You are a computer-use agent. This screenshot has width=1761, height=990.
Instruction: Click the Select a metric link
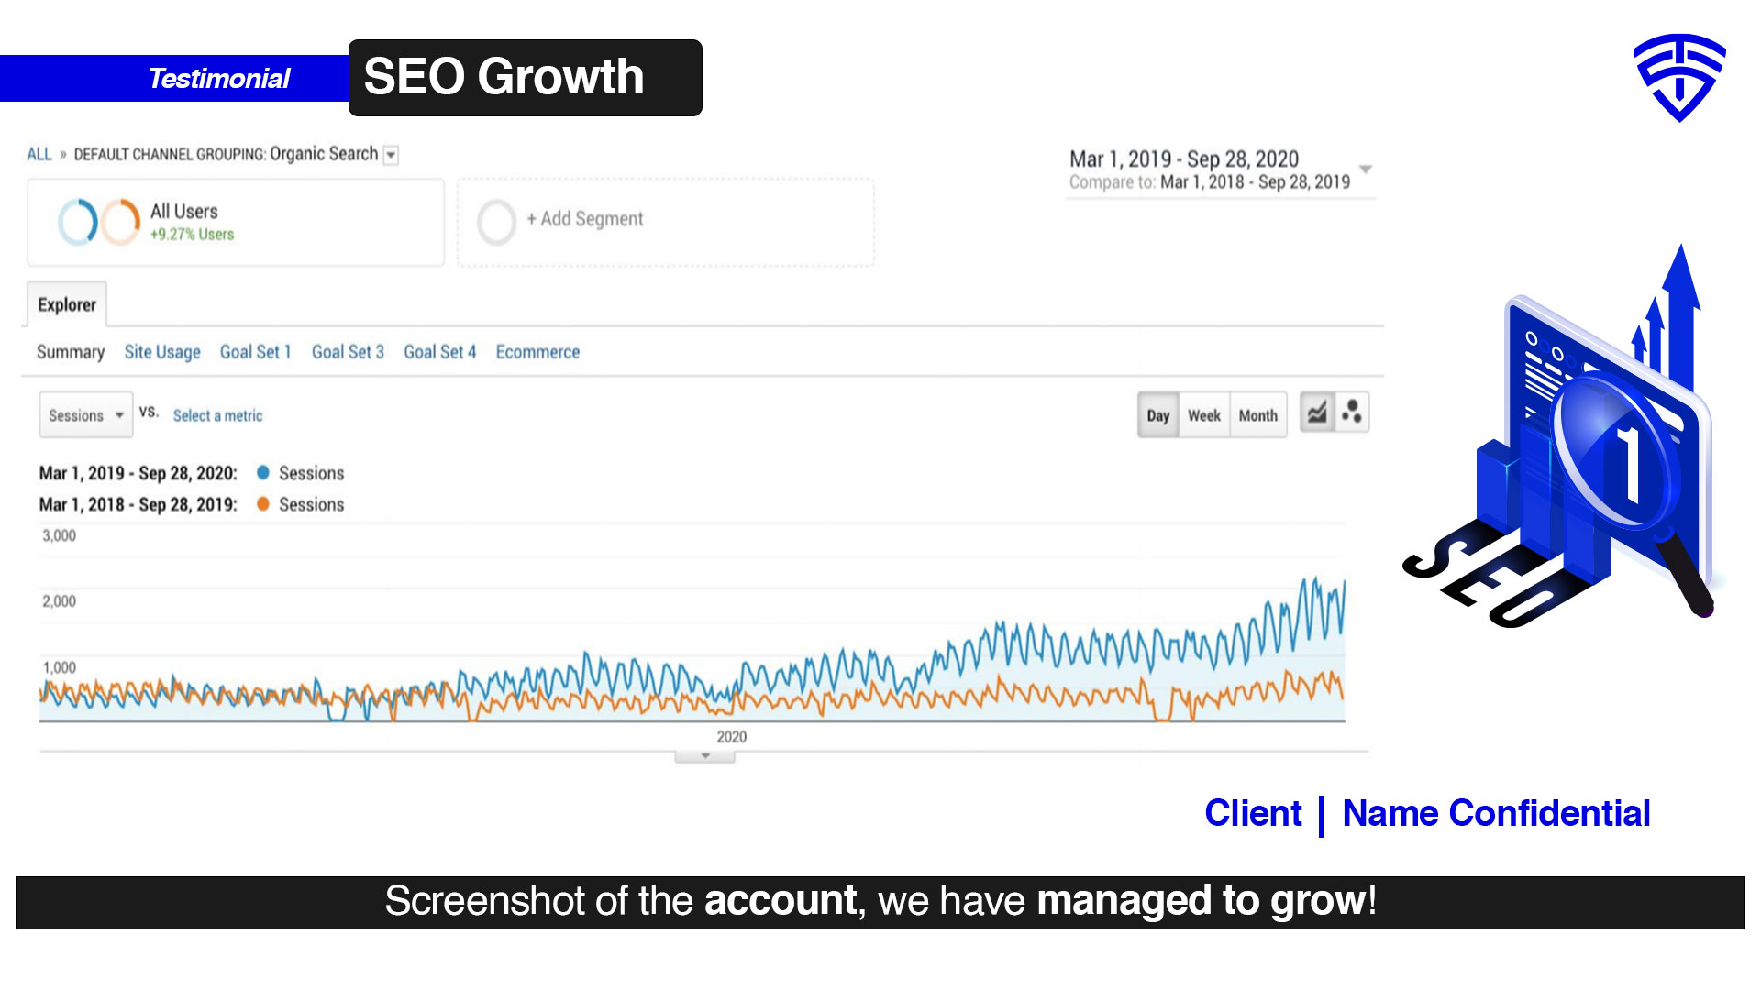[217, 415]
